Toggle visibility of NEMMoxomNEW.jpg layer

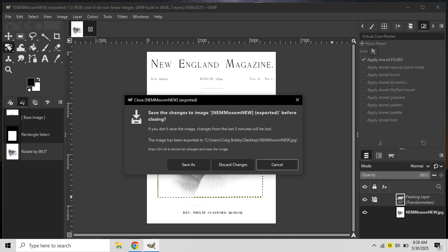pos(365,212)
